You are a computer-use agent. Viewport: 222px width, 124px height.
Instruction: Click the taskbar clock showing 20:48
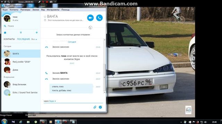tap(214, 122)
